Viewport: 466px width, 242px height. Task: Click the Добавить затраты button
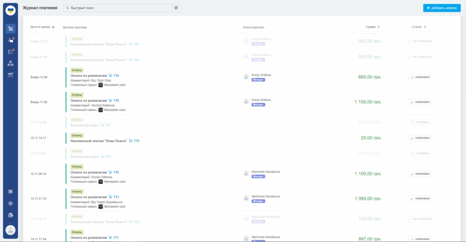click(x=441, y=8)
